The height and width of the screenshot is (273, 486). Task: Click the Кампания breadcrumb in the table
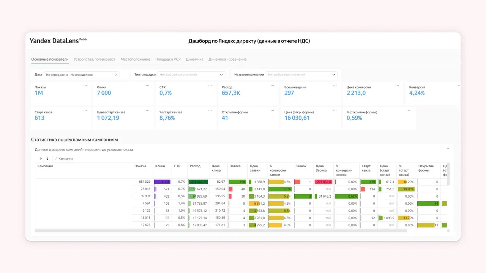point(66,158)
